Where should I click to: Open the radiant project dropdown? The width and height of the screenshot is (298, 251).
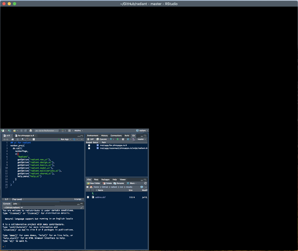142,131
